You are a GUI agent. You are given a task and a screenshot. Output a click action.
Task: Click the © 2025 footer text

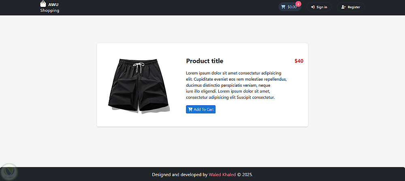(x=245, y=175)
